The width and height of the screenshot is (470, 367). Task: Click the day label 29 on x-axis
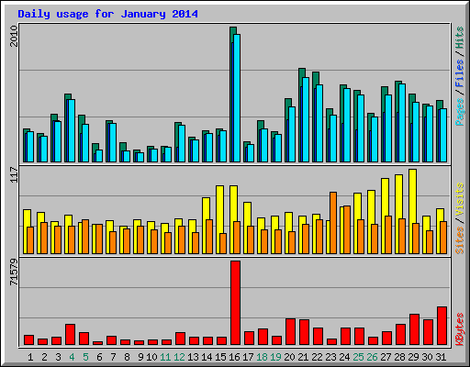coord(413,357)
